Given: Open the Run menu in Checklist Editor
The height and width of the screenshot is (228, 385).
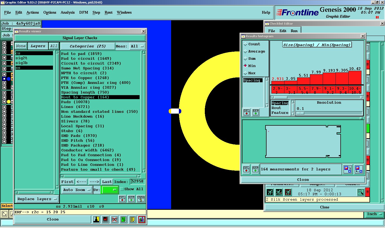Looking at the screenshot, I should pyautogui.click(x=294, y=31).
